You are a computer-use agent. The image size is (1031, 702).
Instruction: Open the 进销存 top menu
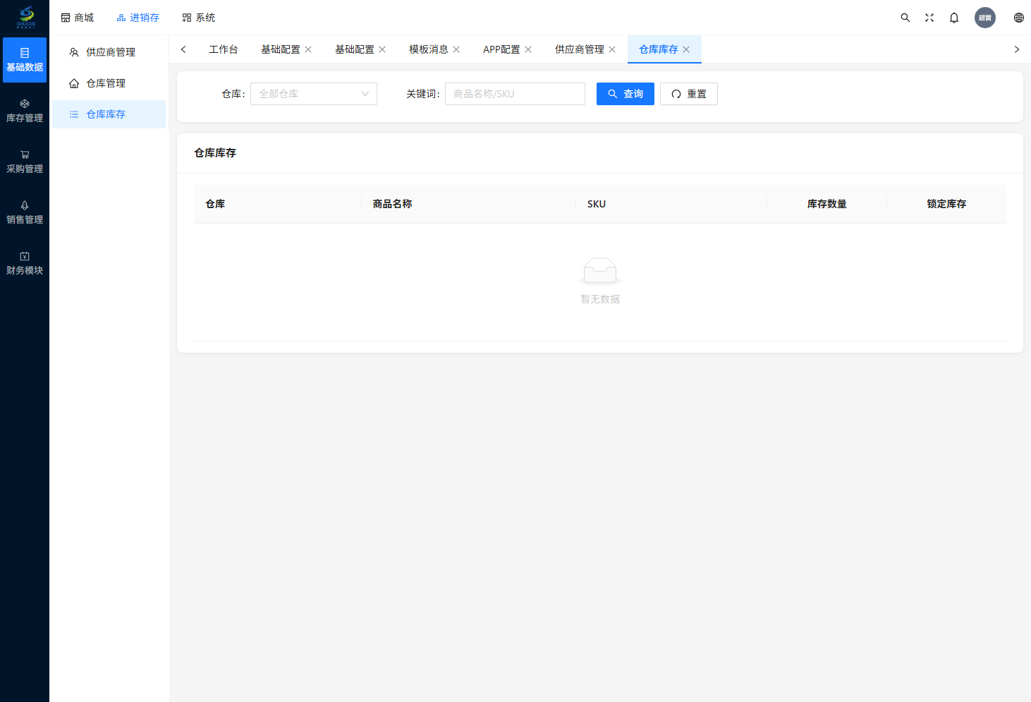pos(138,18)
